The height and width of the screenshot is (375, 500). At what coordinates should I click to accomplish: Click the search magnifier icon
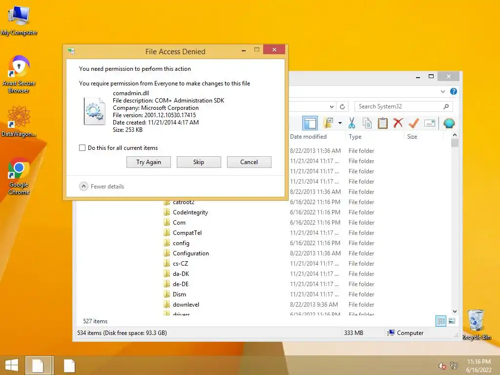[446, 106]
